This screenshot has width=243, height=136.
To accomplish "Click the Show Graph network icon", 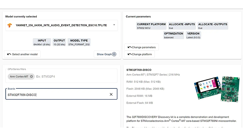I will pos(114,54).
